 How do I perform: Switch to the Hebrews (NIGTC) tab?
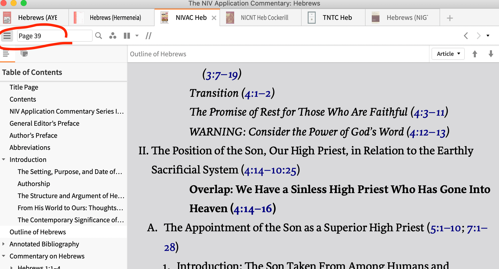tap(402, 18)
